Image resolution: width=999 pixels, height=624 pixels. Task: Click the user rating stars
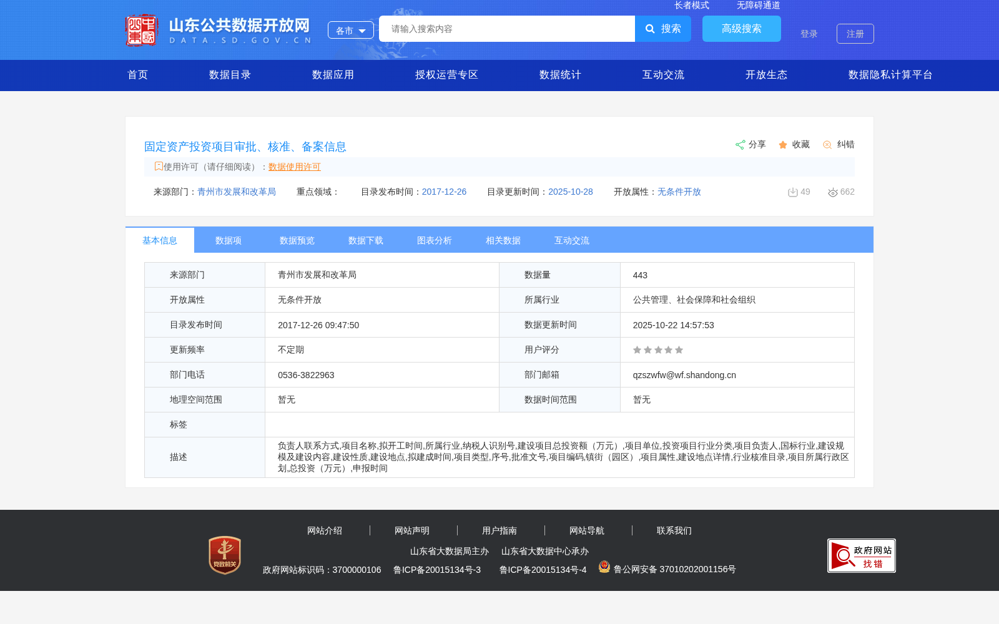click(658, 350)
